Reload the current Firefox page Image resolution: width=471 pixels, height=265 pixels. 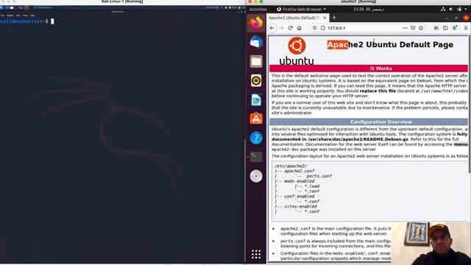(290, 28)
